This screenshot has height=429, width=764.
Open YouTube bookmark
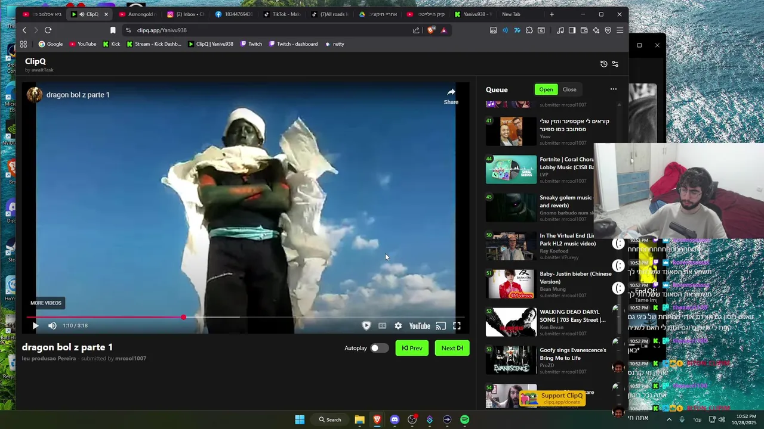point(82,44)
